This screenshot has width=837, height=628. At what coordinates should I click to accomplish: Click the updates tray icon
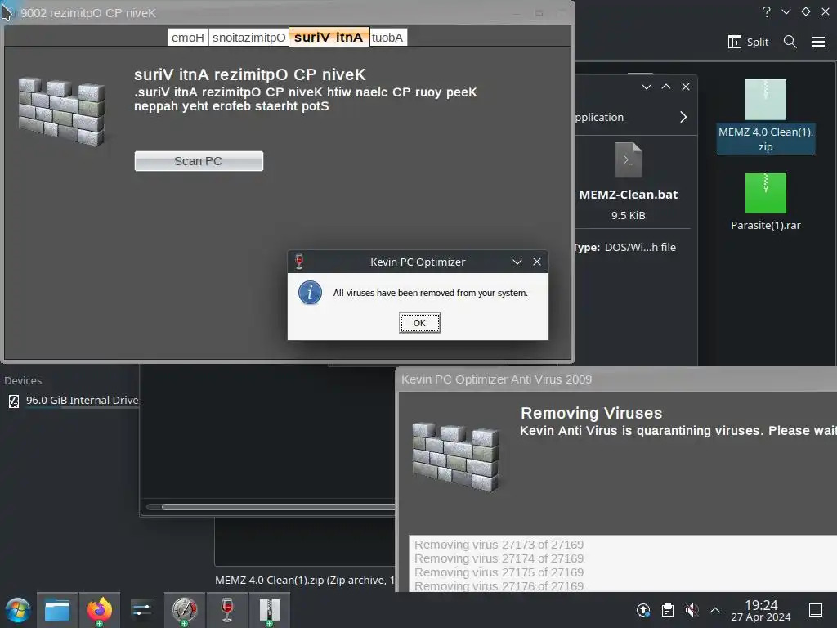coord(644,610)
